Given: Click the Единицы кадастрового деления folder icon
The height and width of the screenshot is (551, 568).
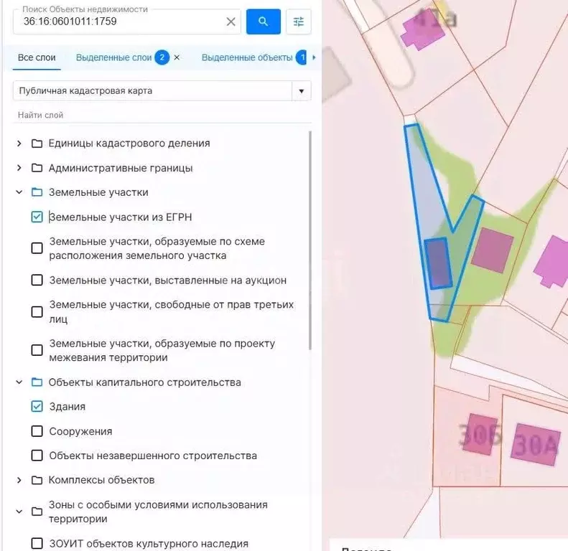Looking at the screenshot, I should [37, 143].
